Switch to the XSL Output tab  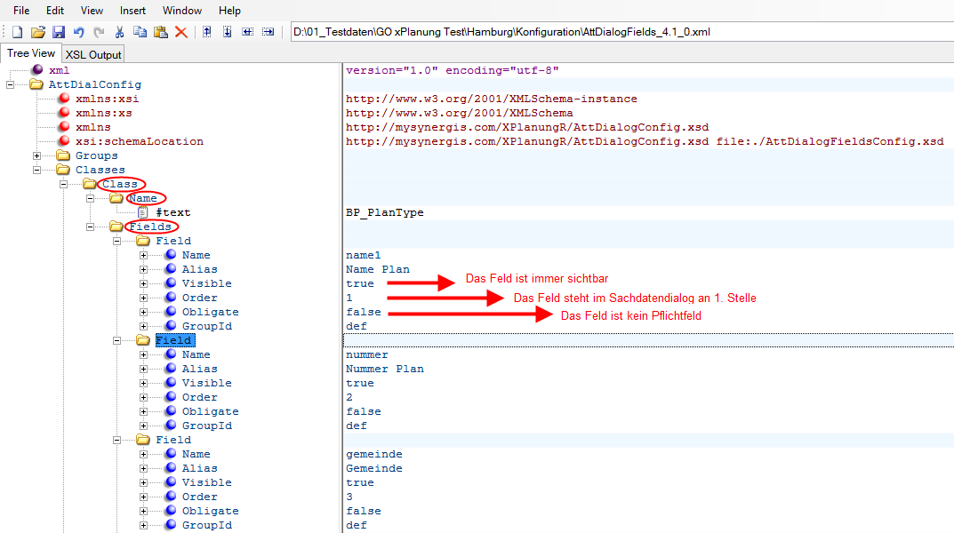92,53
